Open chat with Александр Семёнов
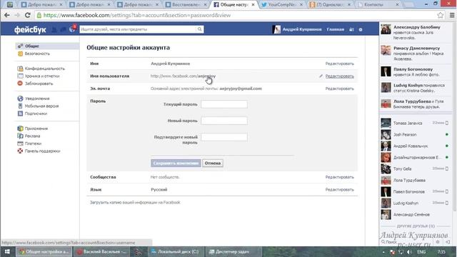 (x=416, y=214)
